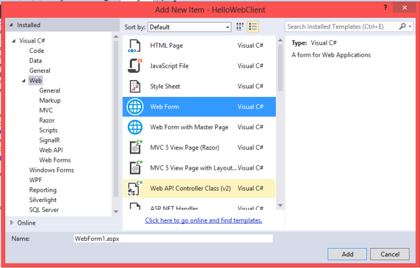Select the Silverlight category
Screen dimensions: 420x268
tap(43, 200)
